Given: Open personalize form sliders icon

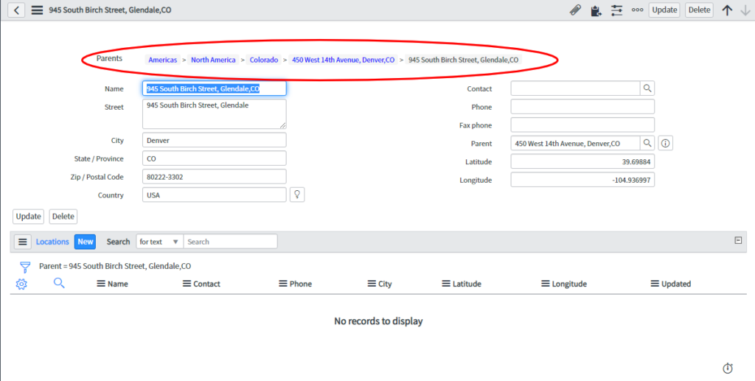Looking at the screenshot, I should 616,10.
